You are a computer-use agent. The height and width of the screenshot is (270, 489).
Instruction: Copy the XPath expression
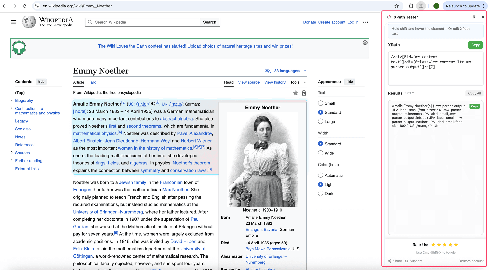475,45
